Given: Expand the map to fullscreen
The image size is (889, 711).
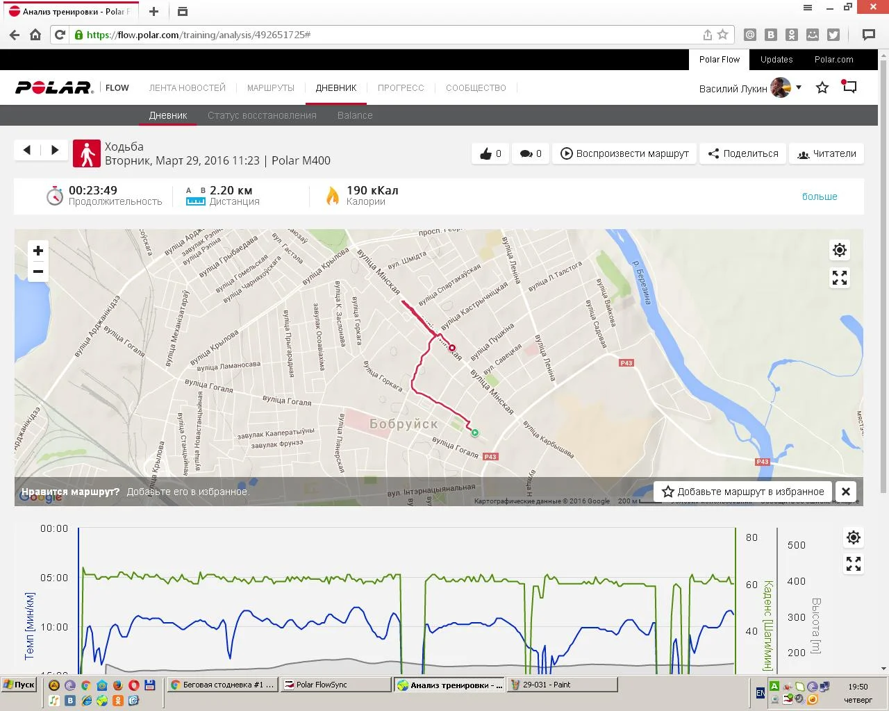Looking at the screenshot, I should click(x=840, y=278).
